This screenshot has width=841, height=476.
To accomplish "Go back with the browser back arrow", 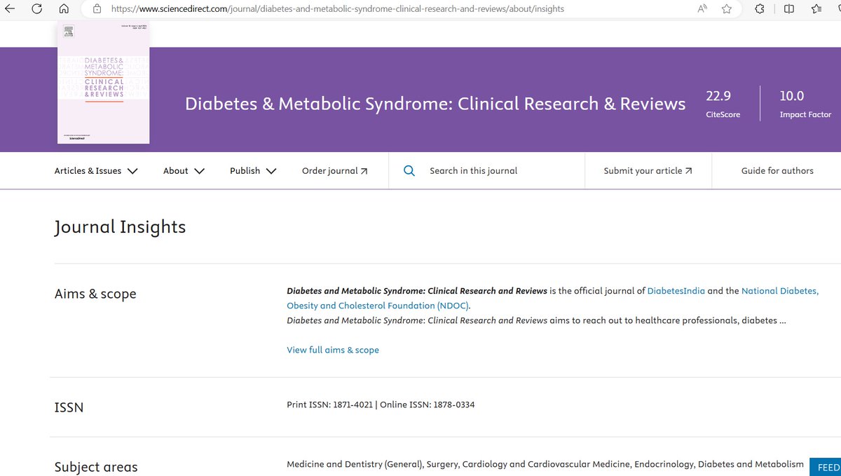I will coord(10,9).
